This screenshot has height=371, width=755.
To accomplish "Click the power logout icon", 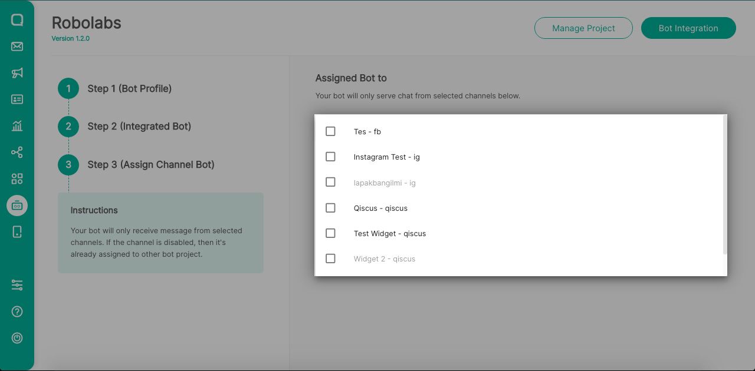I will [x=17, y=338].
